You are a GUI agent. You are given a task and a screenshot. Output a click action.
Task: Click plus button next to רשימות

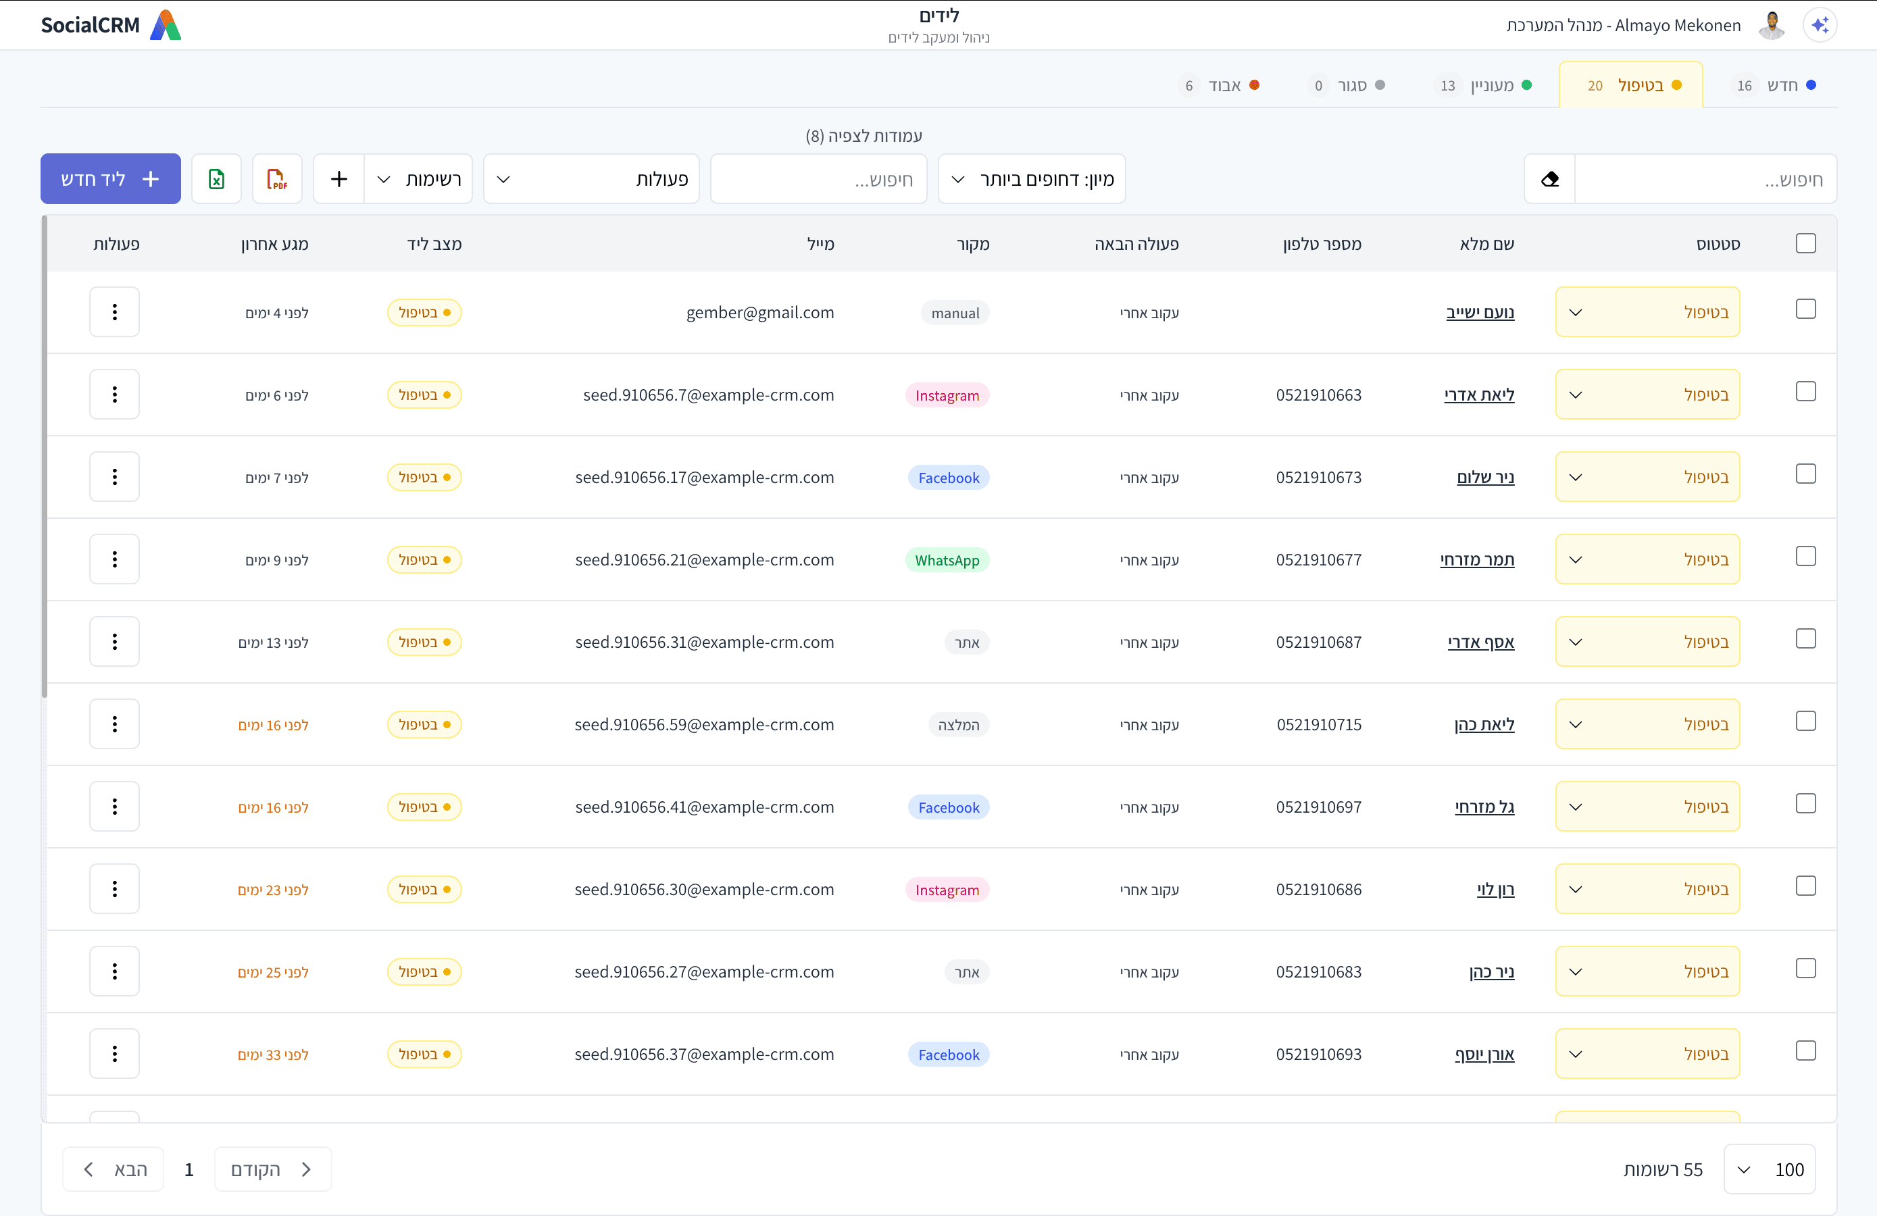pyautogui.click(x=339, y=179)
